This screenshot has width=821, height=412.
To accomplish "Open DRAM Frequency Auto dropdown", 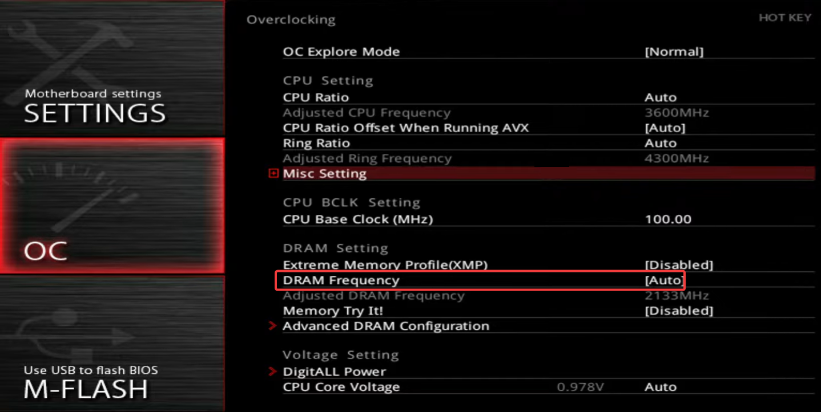I will point(664,280).
